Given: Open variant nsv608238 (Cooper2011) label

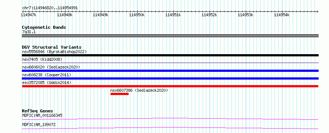Looking at the screenshot, I should point(47,75).
